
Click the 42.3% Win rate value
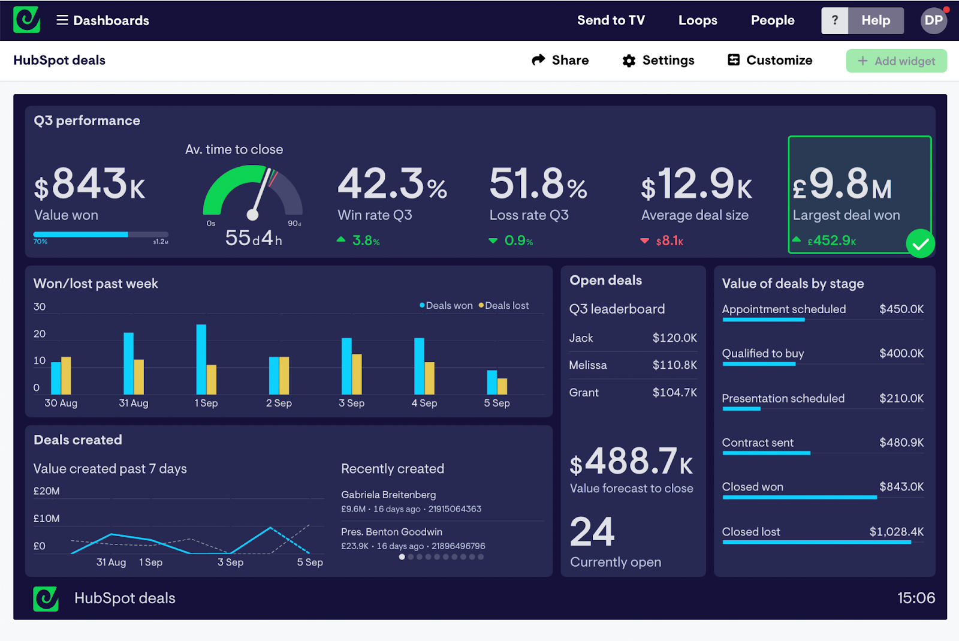tap(393, 183)
